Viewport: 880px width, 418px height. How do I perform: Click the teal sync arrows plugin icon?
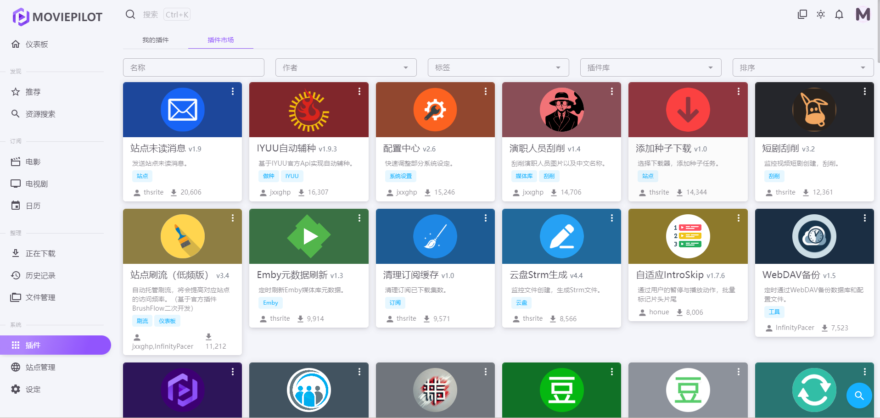pos(814,390)
